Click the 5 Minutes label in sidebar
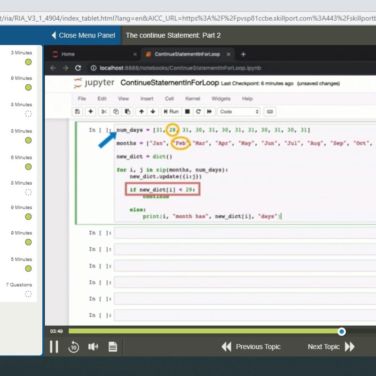The height and width of the screenshot is (376, 376). point(21,259)
